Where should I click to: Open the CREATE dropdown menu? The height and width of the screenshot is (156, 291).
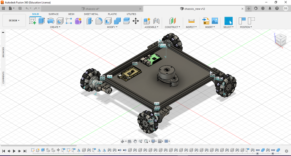[55, 27]
